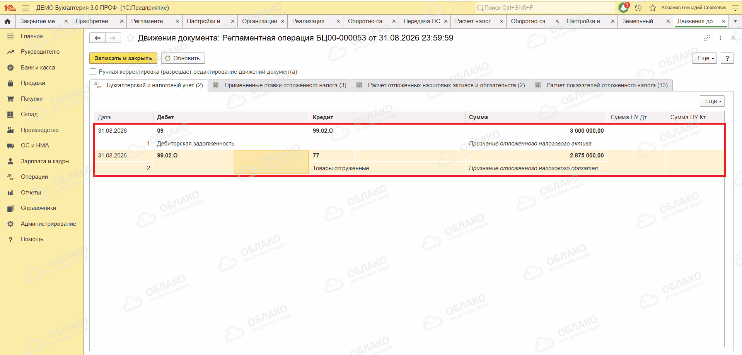Open the notifications bell icon
742x355 pixels.
click(x=623, y=7)
